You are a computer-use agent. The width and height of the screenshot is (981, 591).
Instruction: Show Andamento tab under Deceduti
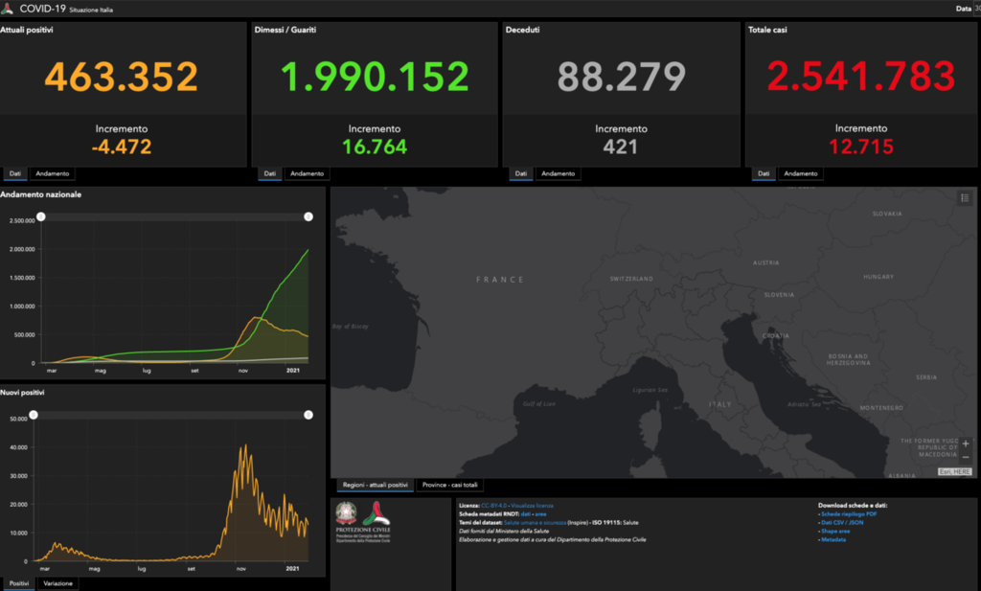(557, 173)
